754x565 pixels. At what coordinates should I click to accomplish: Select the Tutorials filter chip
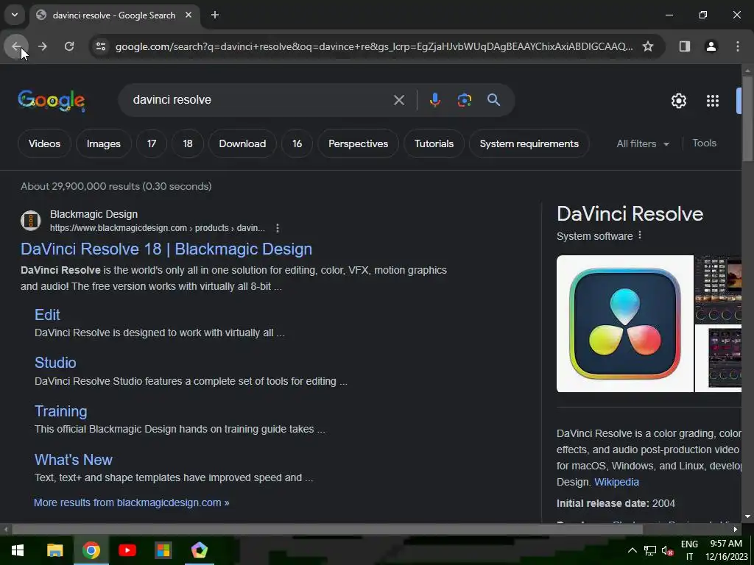pos(434,143)
